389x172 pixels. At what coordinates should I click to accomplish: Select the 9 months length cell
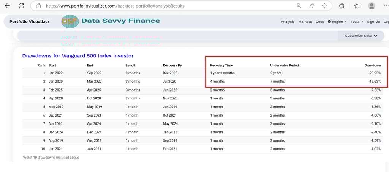[x=133, y=73]
